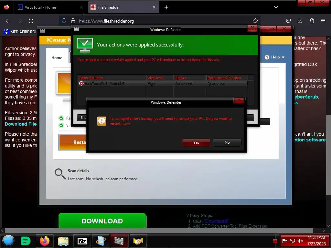Viewport: 331px width, 248px height.
Task: Bookmark this page with the star icon
Action: 255,21
